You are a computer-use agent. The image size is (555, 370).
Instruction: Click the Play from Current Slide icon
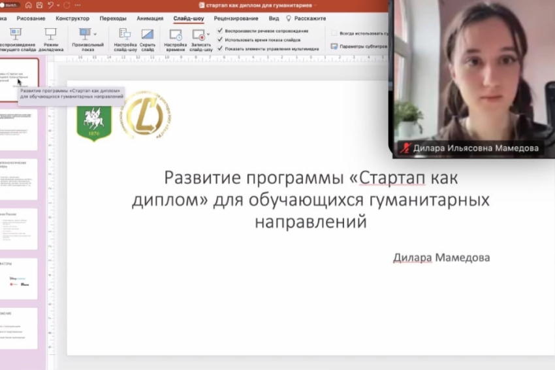pyautogui.click(x=16, y=34)
